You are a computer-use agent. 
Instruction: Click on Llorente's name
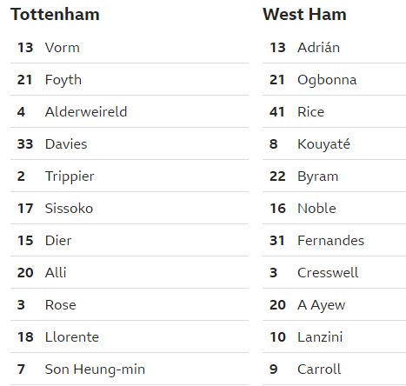72,337
